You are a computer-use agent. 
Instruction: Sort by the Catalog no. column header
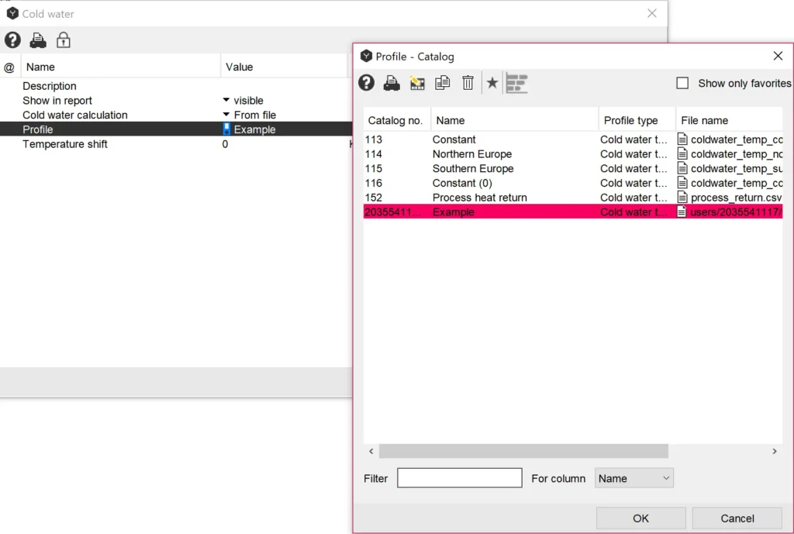click(395, 120)
